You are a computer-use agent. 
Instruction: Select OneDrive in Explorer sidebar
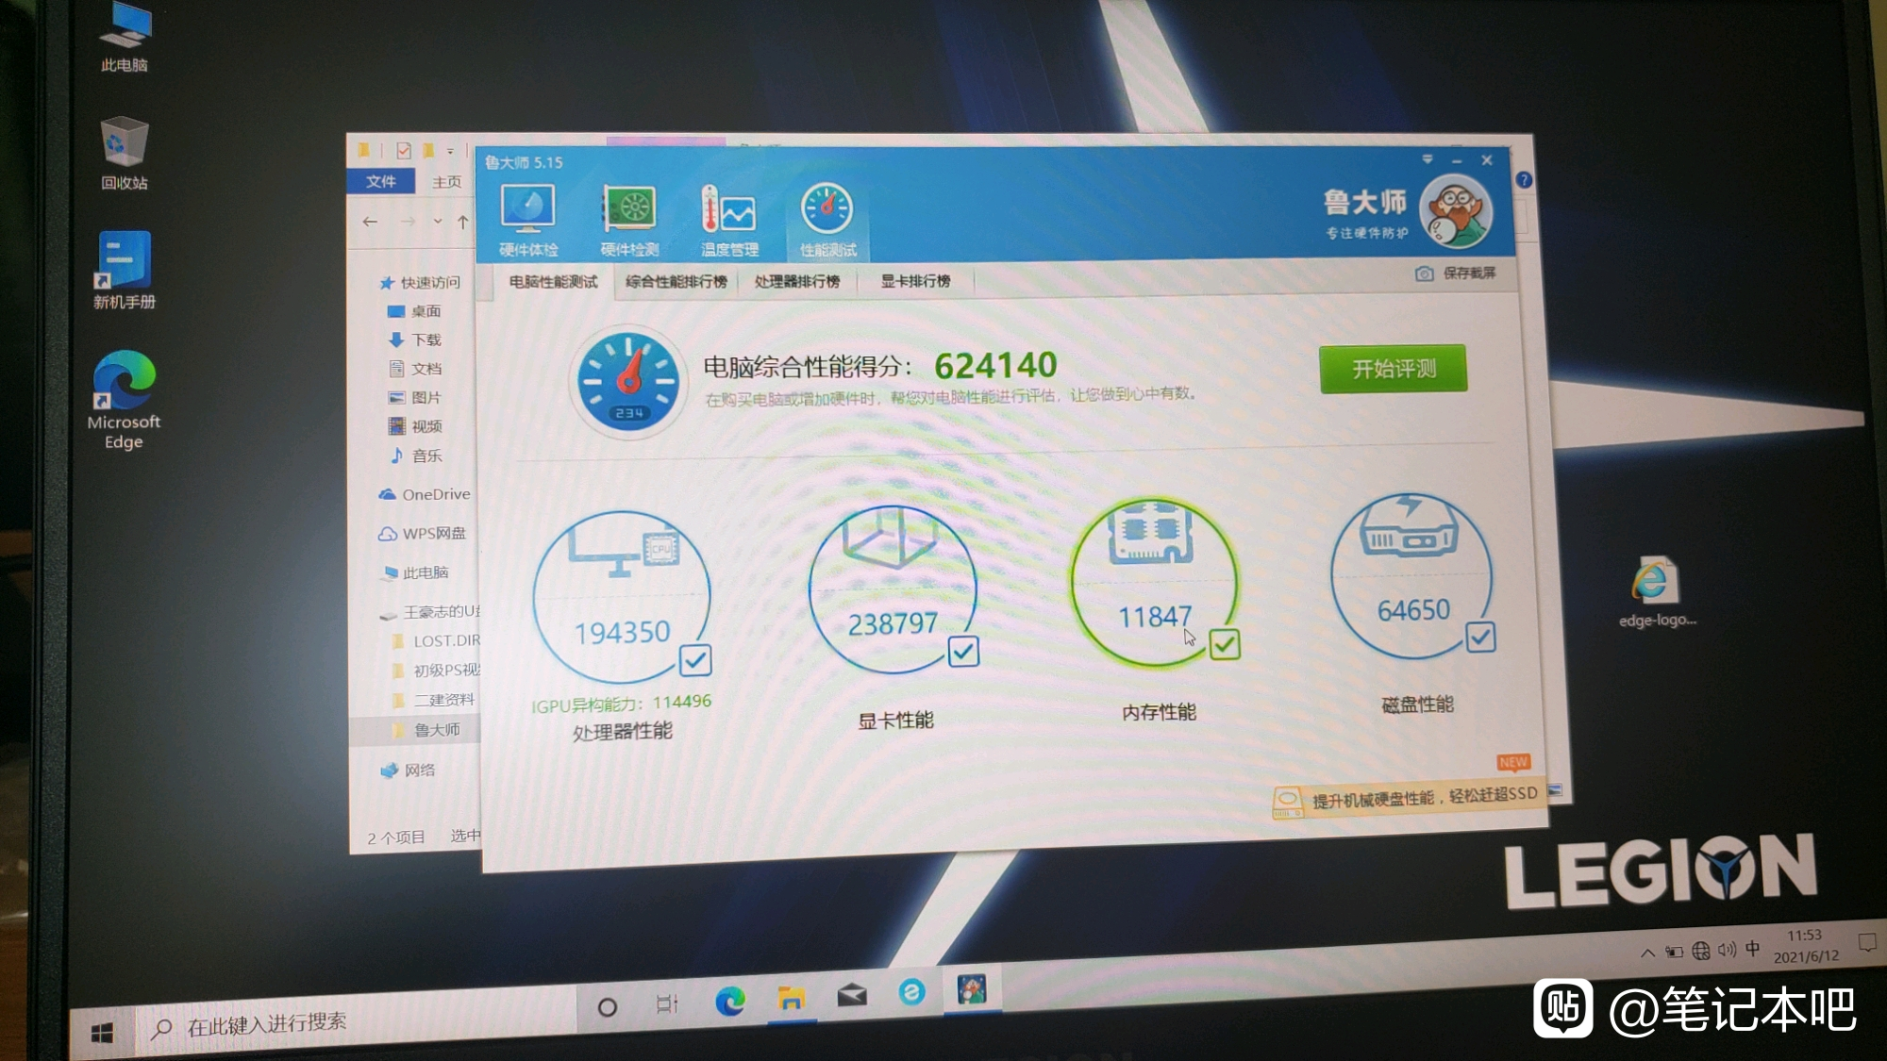425,494
